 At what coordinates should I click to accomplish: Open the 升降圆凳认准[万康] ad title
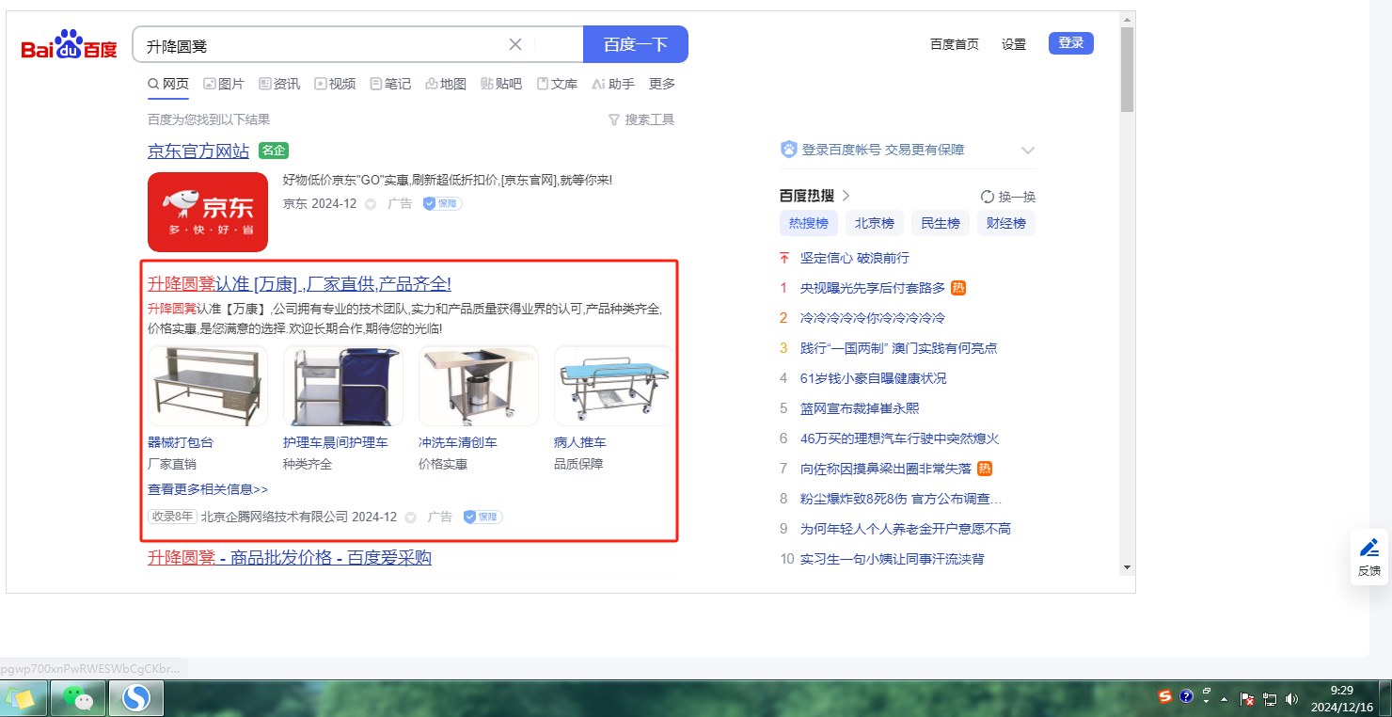click(299, 284)
